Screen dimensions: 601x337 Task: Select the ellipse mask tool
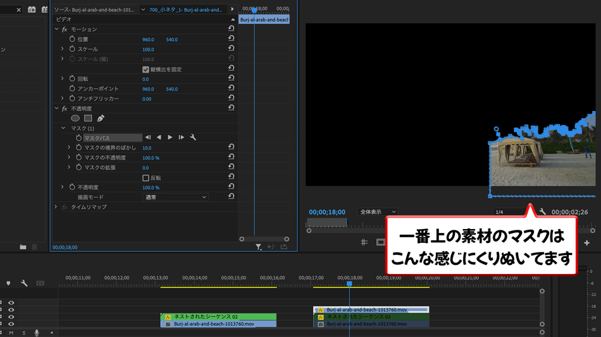click(75, 118)
